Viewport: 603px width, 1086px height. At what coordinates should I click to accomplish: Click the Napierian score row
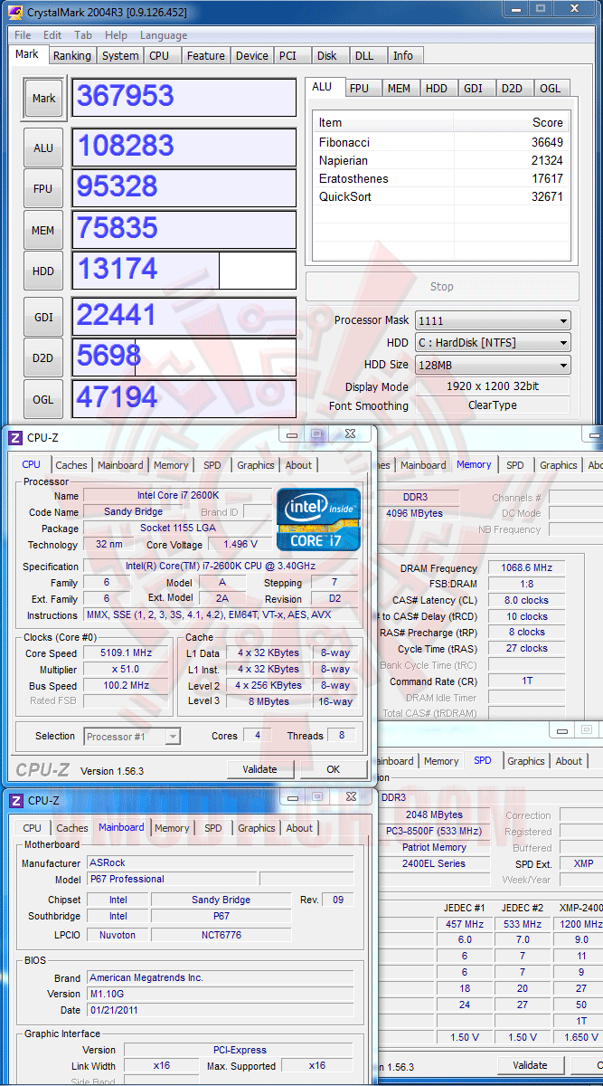pos(441,160)
